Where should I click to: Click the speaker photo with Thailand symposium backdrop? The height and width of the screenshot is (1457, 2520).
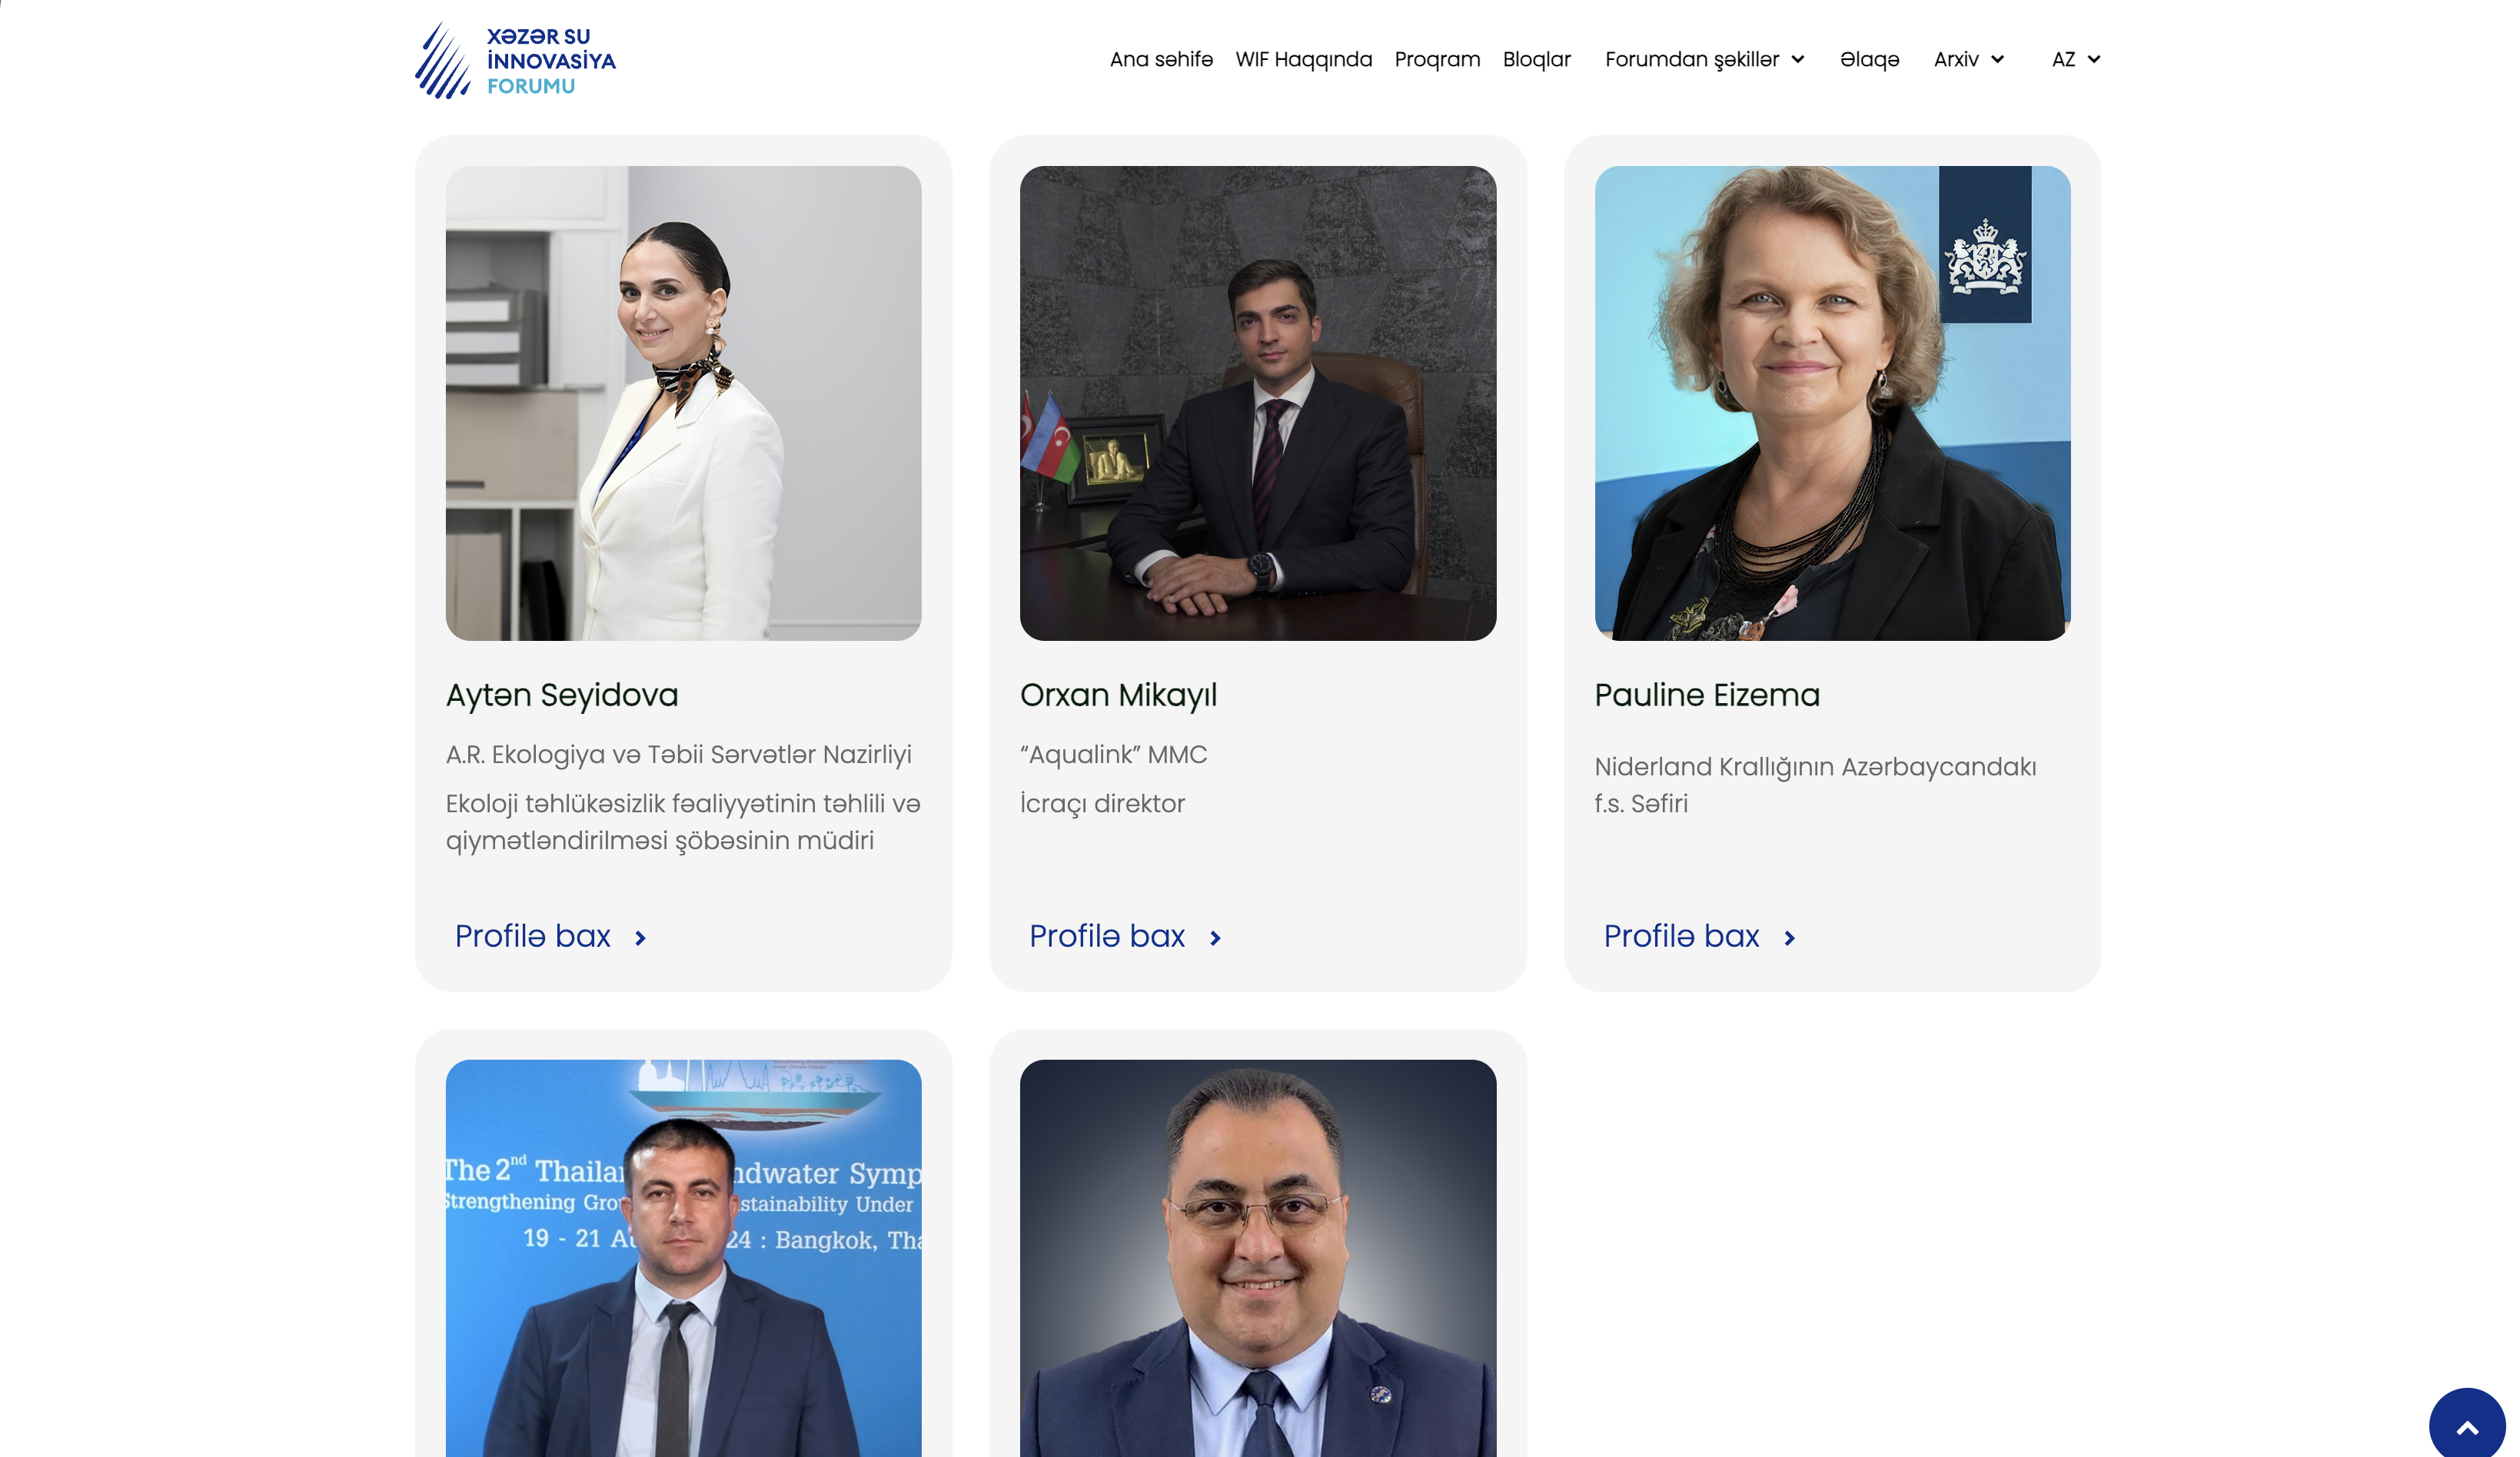683,1258
